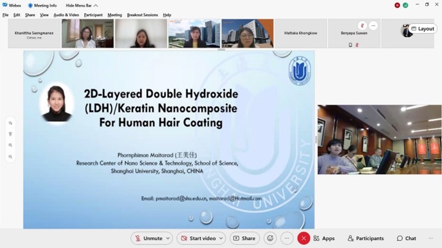
Task: Unmute your microphone
Action: click(148, 239)
